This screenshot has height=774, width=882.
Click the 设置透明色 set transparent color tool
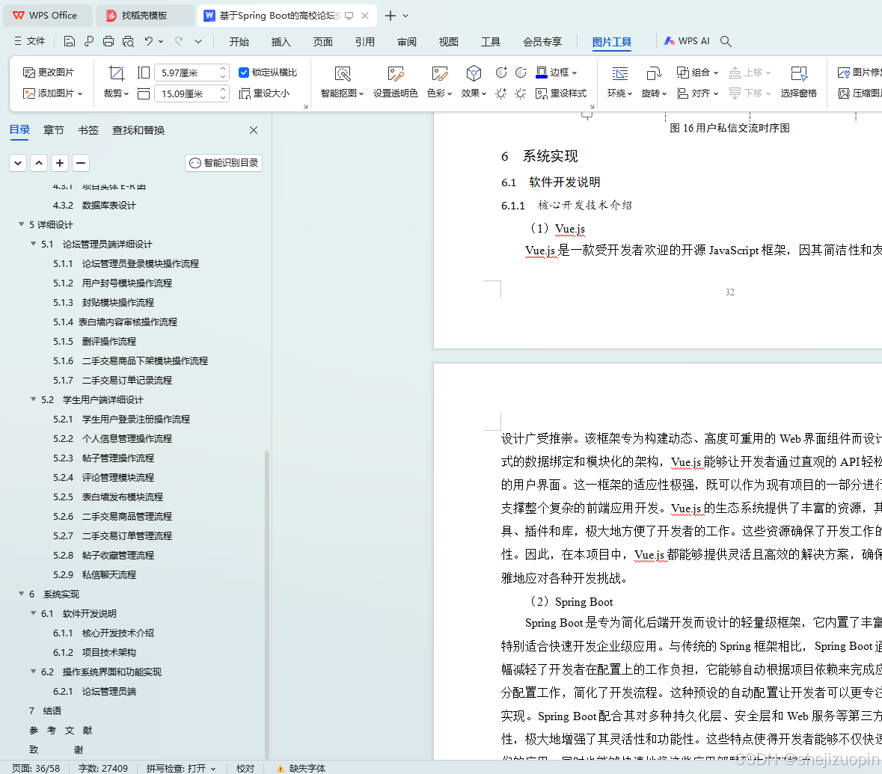(396, 83)
